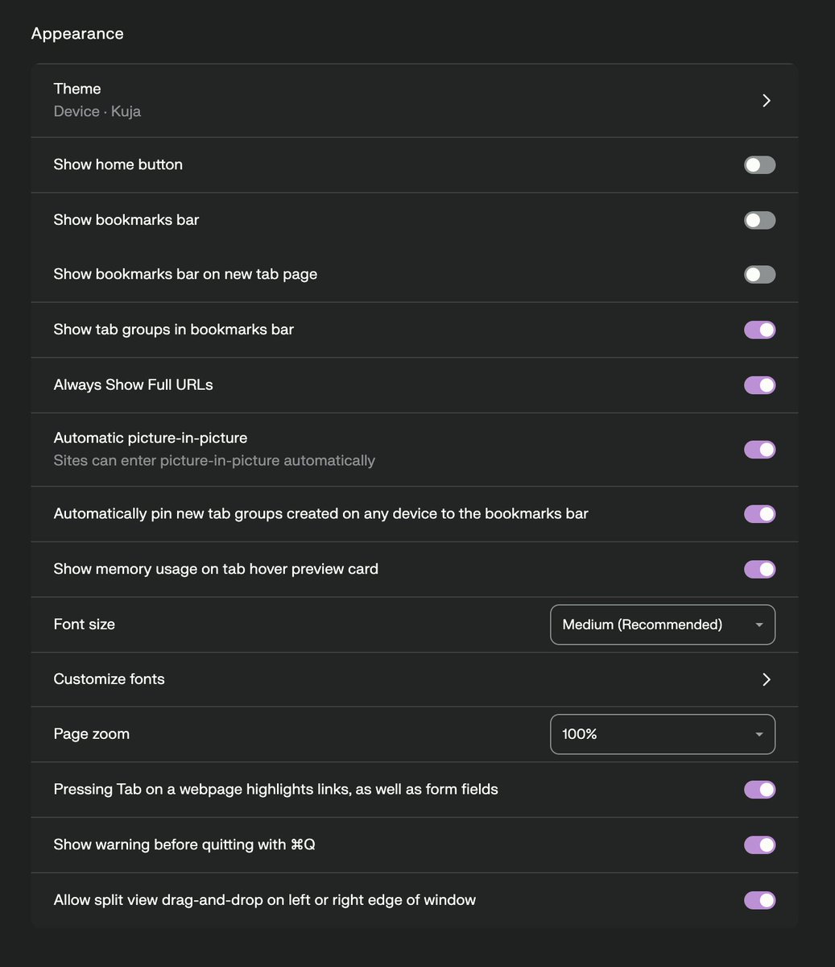Image resolution: width=835 pixels, height=967 pixels.
Task: Open the Page zoom 100% dropdown
Action: point(662,734)
